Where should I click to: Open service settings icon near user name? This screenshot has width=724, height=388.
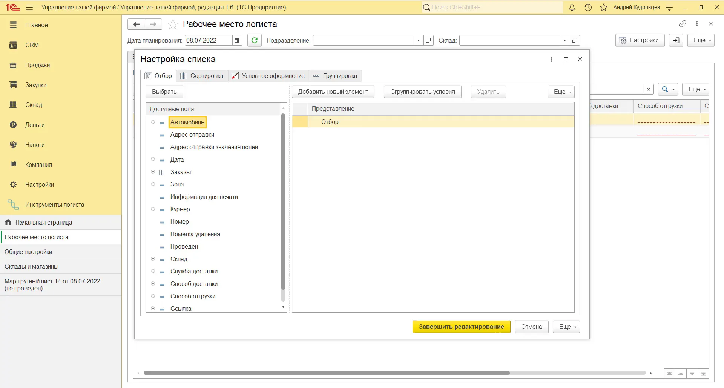point(669,7)
